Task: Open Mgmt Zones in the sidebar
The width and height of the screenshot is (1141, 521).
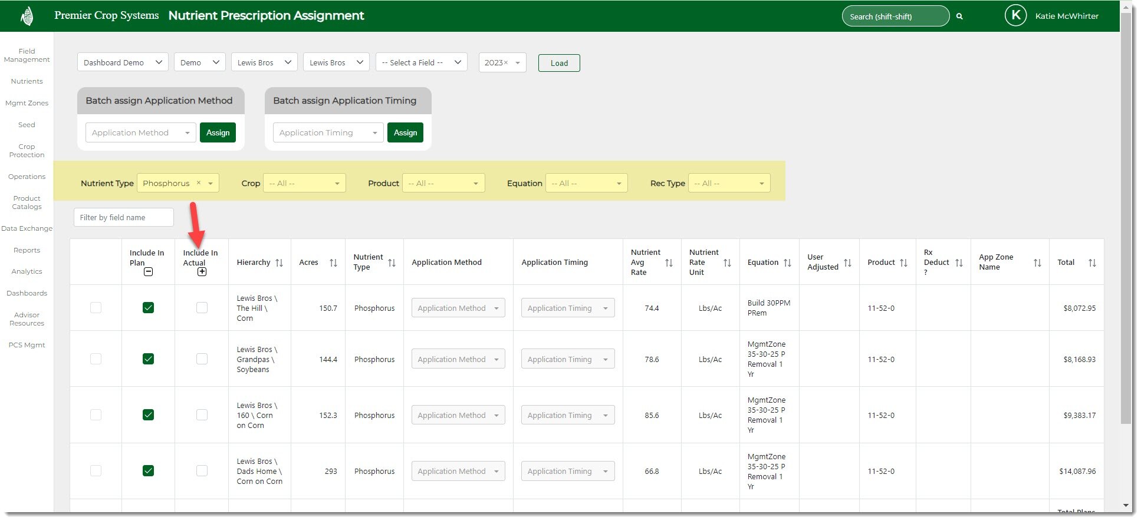Action: coord(27,103)
